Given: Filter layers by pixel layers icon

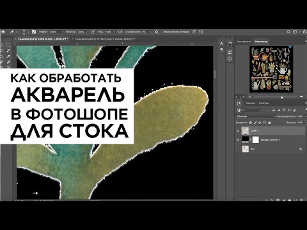Looking at the screenshot, I should pos(274,110).
